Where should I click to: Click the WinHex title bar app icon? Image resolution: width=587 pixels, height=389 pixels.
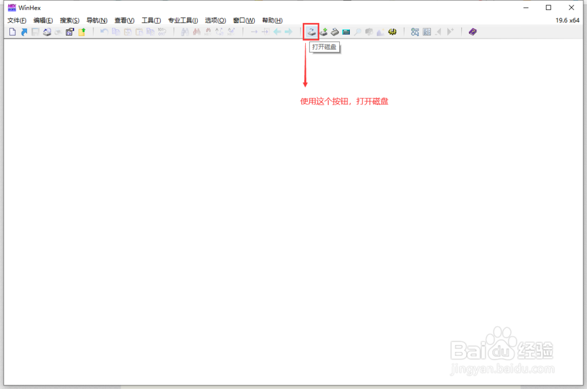tap(12, 8)
